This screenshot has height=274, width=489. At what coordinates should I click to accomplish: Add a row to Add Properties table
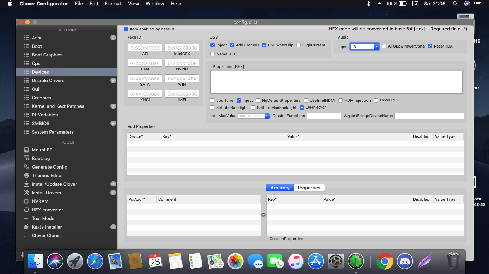[136, 178]
